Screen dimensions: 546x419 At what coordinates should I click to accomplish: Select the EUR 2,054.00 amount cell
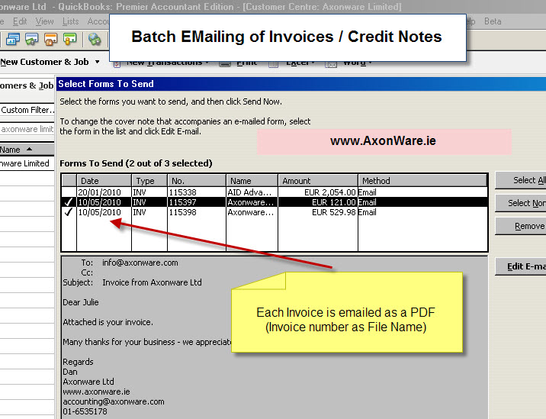pyautogui.click(x=318, y=192)
